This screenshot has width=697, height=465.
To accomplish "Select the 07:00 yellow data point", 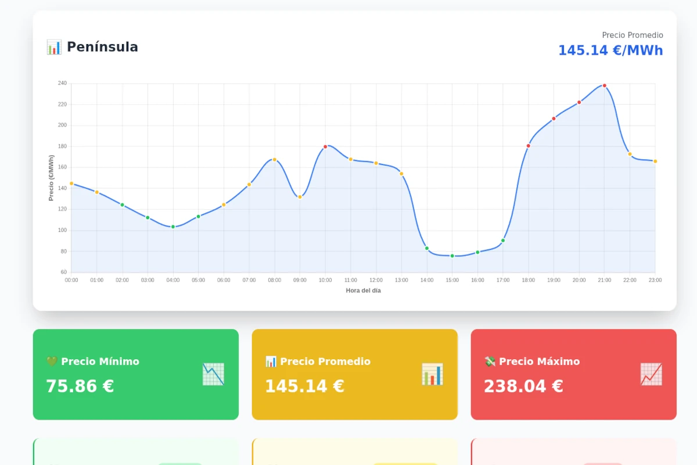I will [249, 184].
